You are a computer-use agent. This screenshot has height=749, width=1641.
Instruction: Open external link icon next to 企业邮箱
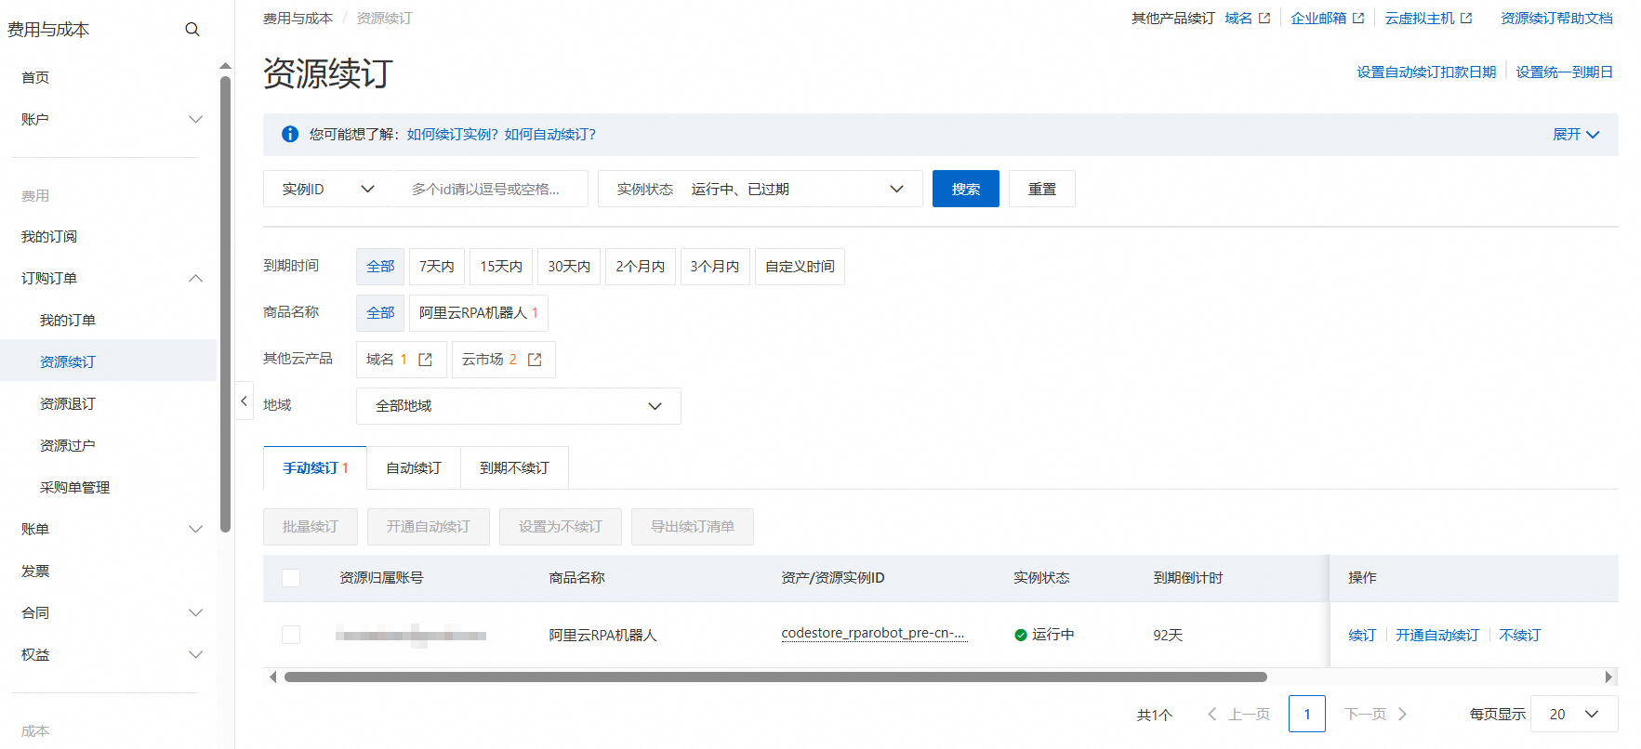tap(1358, 19)
